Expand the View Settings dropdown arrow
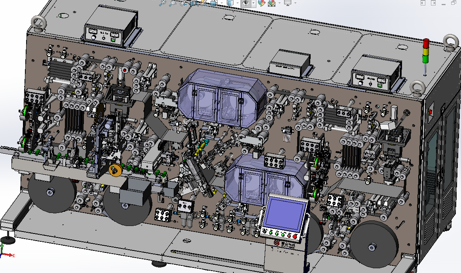The width and height of the screenshot is (461, 273). coord(295,3)
